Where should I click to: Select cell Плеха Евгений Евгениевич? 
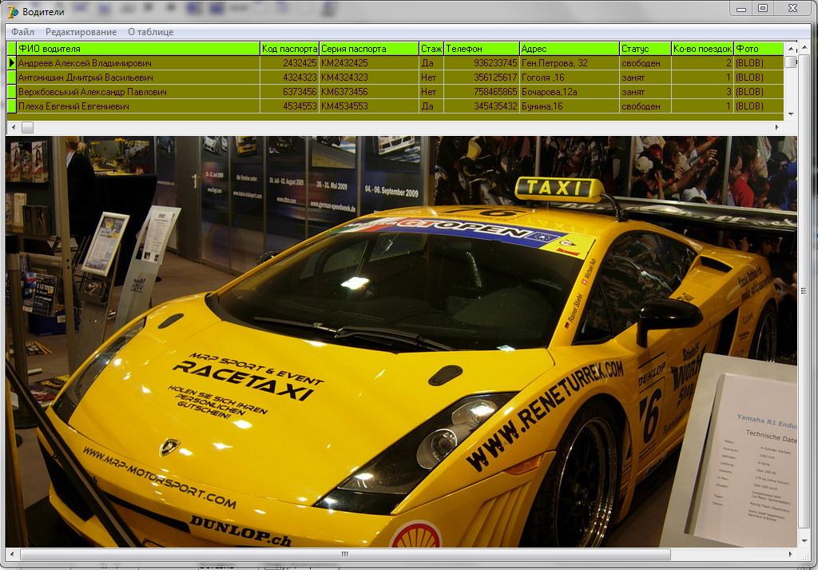point(138,106)
